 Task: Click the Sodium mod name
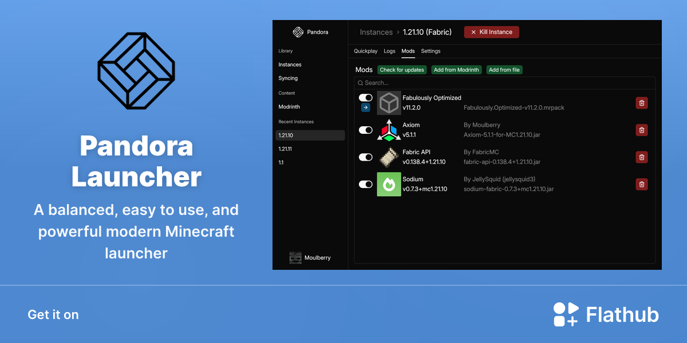[x=413, y=179]
